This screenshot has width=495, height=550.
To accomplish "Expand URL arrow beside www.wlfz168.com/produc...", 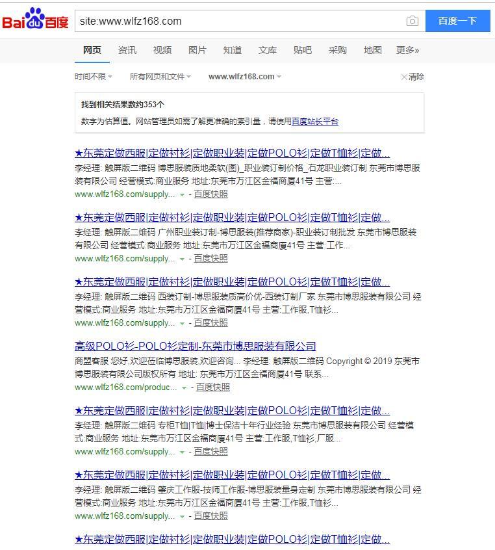I will click(x=184, y=388).
